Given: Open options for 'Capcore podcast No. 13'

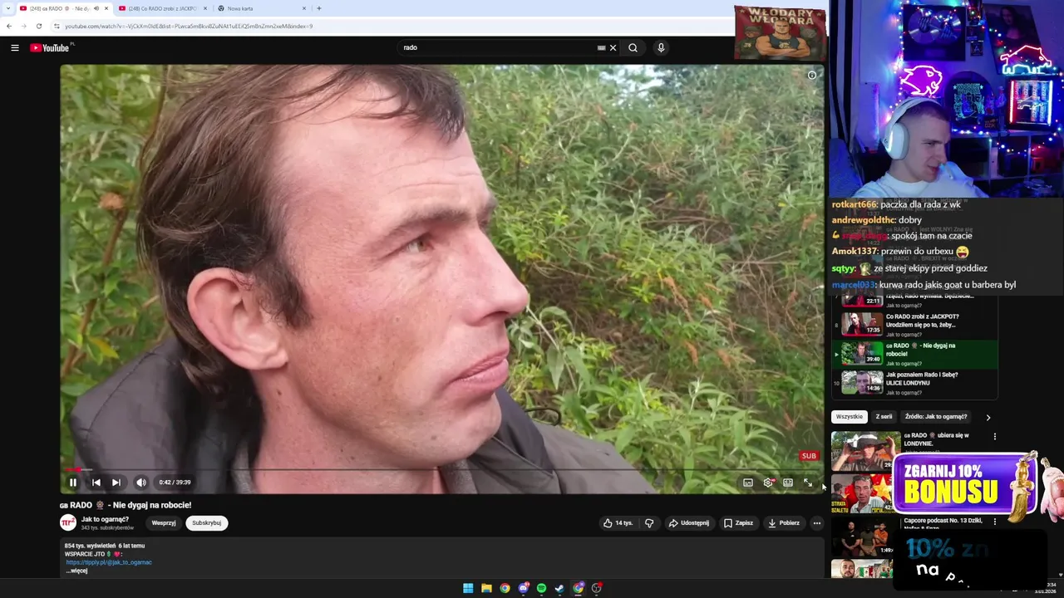Looking at the screenshot, I should [x=994, y=522].
